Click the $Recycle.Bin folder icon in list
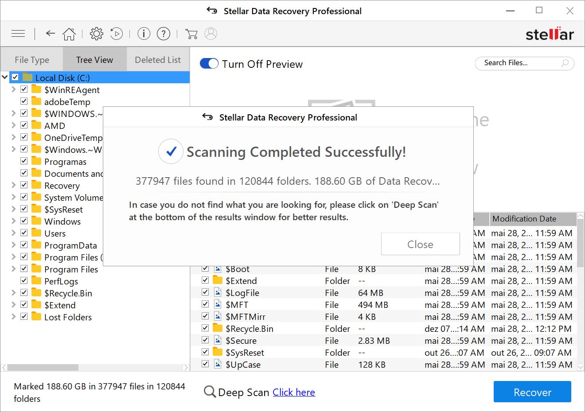585x412 pixels. tap(218, 328)
